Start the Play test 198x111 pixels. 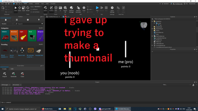[x=97, y=9]
